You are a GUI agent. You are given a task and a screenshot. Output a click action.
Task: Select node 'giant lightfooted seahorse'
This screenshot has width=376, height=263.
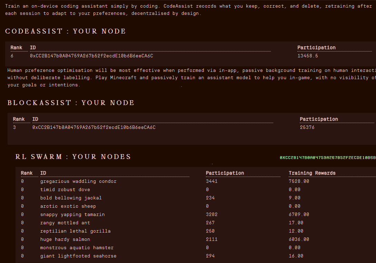tap(78, 256)
